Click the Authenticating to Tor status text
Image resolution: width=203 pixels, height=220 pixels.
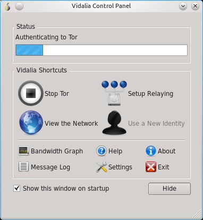click(46, 37)
